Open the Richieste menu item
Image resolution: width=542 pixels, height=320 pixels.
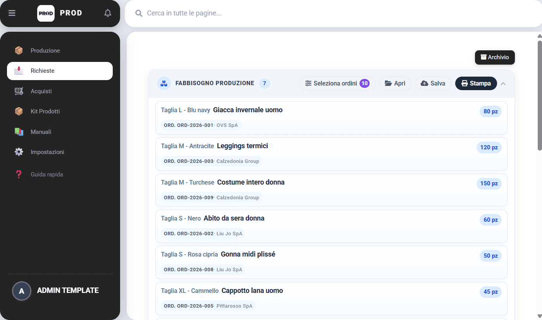(x=60, y=71)
